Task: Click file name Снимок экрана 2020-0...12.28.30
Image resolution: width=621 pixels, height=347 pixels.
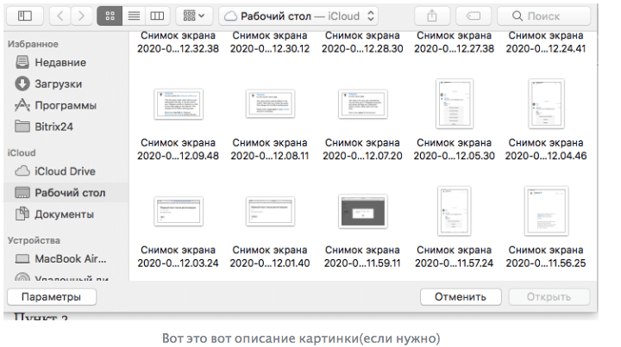Action: tap(362, 42)
